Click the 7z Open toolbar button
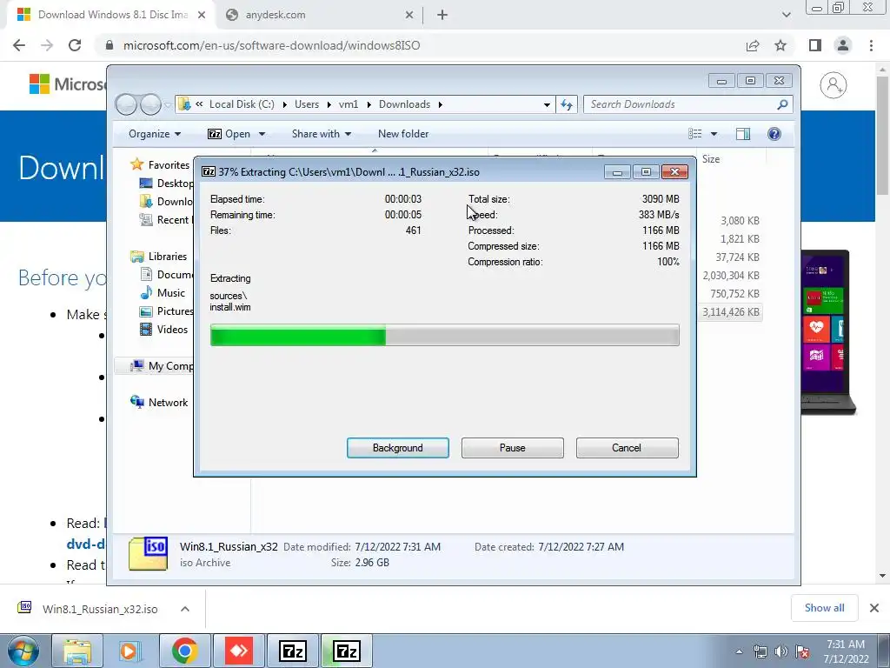The image size is (890, 668). (229, 134)
